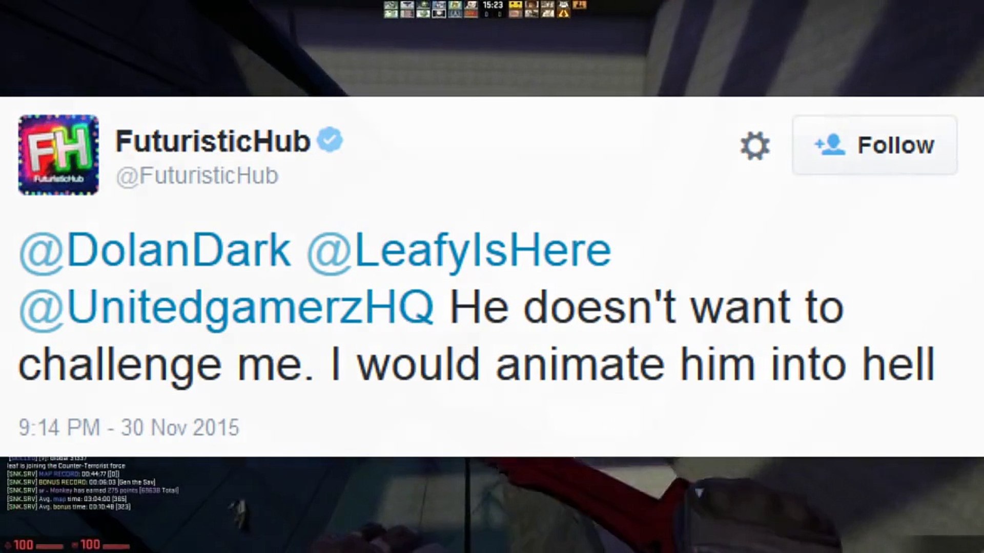Click the first player avatar in top HUD

[x=391, y=5]
